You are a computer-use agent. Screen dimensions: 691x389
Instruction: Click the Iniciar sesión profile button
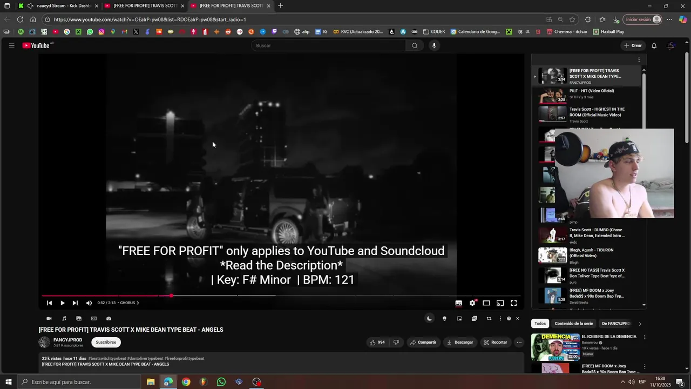(642, 19)
